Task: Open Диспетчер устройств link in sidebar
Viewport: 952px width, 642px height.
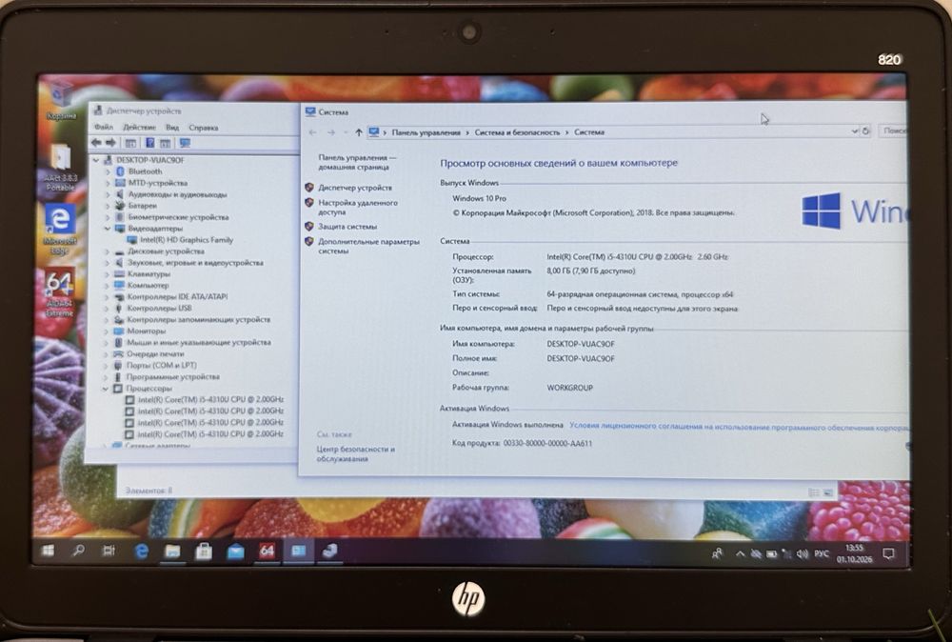Action: 355,188
